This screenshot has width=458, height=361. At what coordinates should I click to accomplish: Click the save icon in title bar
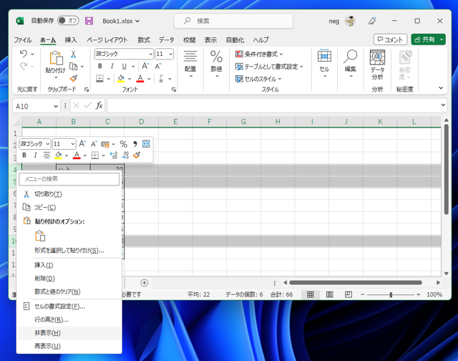89,21
